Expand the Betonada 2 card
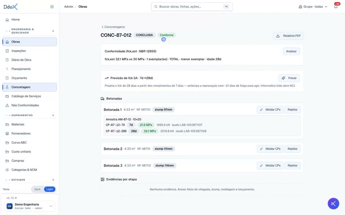 tap(202, 149)
